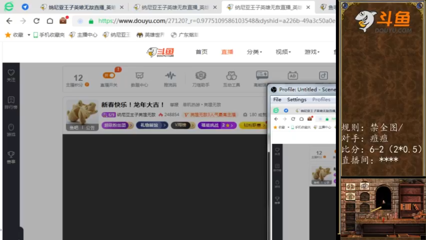The height and width of the screenshot is (240, 426).
Task: Open the 直播 navigation item
Action: tap(227, 52)
